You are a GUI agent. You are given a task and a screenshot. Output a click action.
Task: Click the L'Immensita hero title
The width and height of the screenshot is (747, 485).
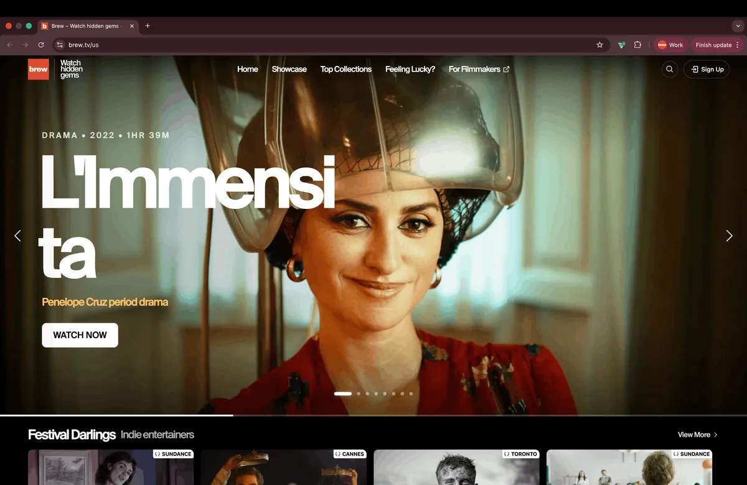click(187, 216)
